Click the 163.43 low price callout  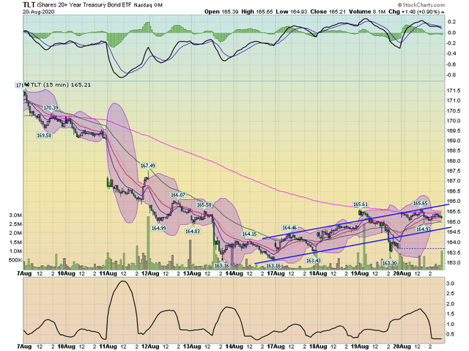click(314, 260)
